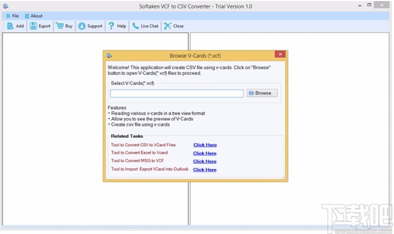Select 'Tool to Convert Excel to Vcard' text
The width and height of the screenshot is (394, 234).
139,153
